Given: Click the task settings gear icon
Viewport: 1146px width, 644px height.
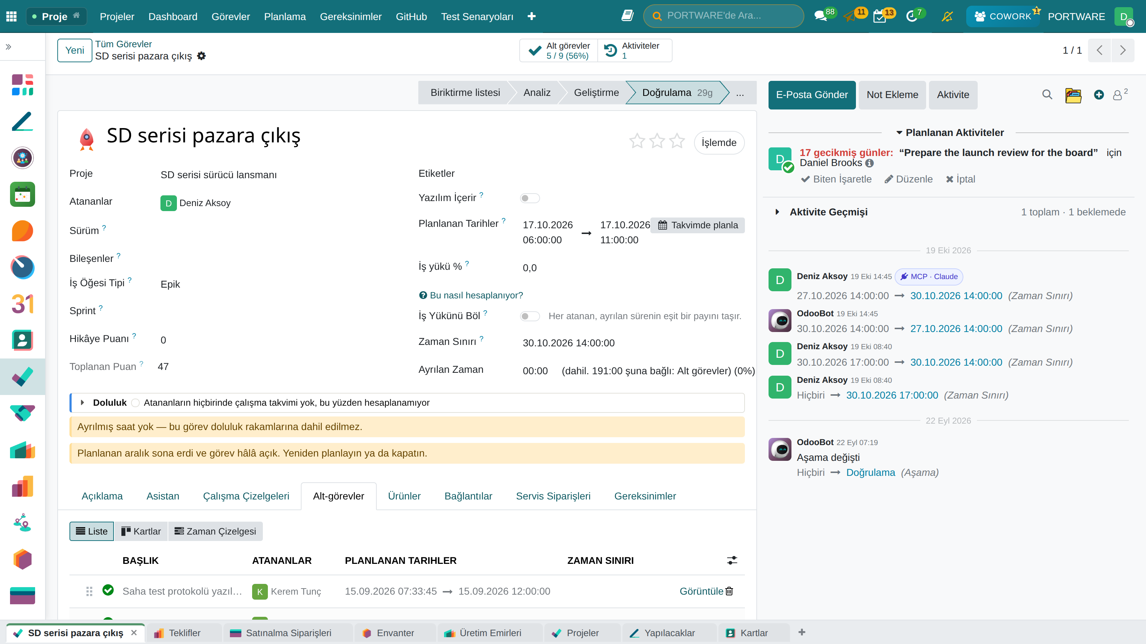Looking at the screenshot, I should point(202,56).
